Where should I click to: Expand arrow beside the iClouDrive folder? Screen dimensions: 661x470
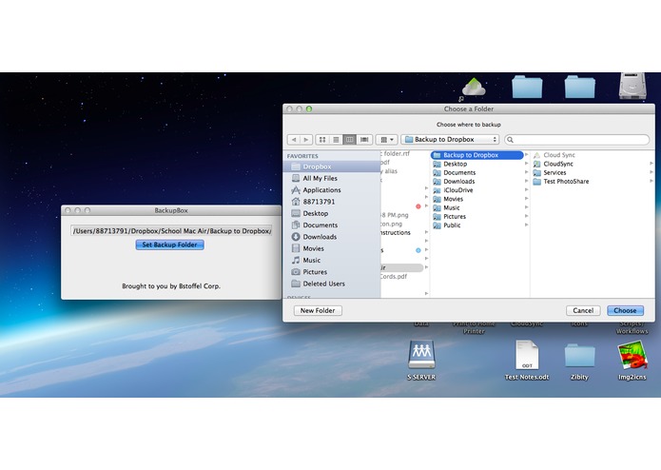[x=527, y=189]
